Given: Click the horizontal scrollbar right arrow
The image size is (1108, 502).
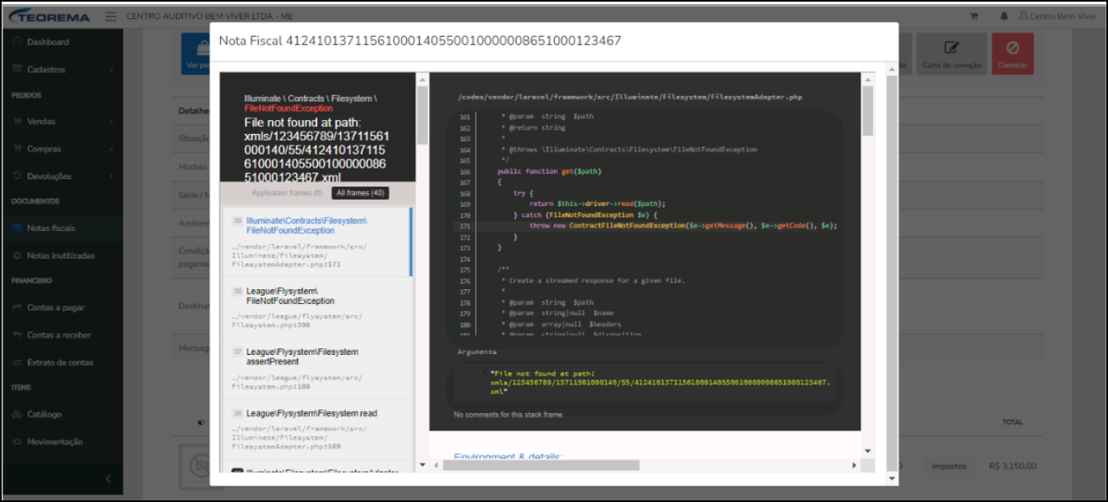Looking at the screenshot, I should click(x=854, y=465).
